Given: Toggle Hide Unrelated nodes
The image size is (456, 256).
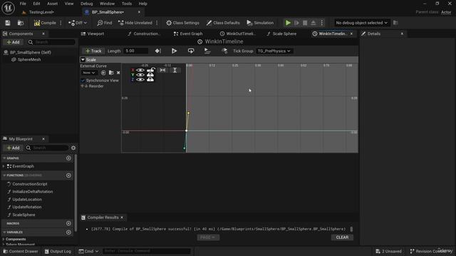Looking at the screenshot, I should (135, 23).
